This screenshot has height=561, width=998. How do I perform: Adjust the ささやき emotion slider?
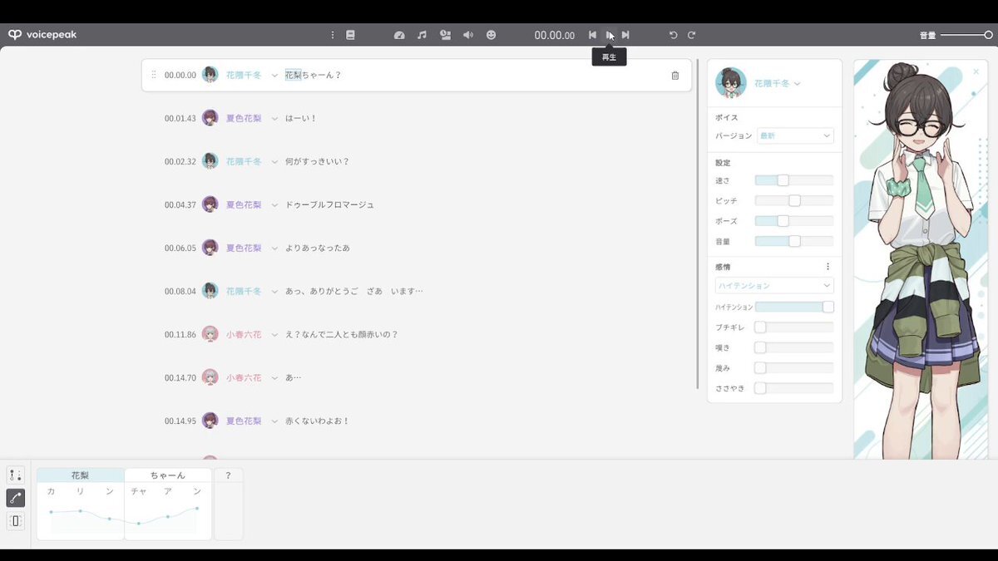point(793,388)
